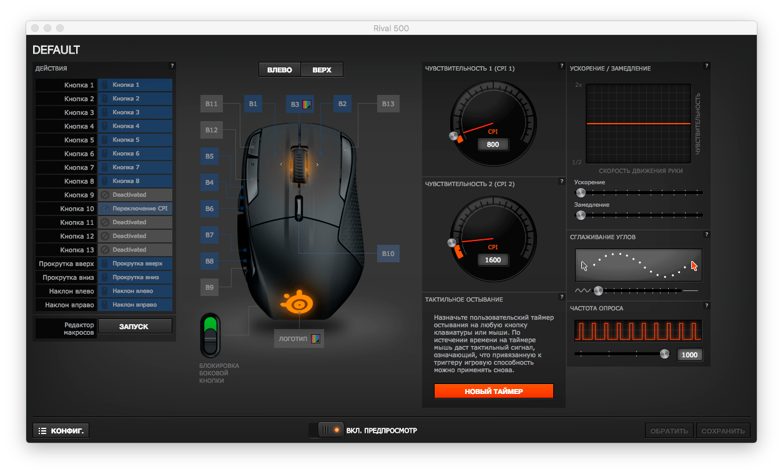Click the ОБРАТИТЬ revert button
The width and height of the screenshot is (783, 474).
[669, 430]
